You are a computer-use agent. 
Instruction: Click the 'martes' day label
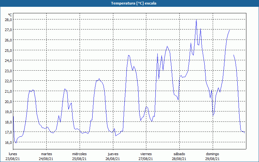pyautogui.click(x=47, y=154)
